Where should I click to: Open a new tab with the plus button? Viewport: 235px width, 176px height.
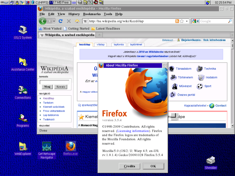(x=99, y=35)
